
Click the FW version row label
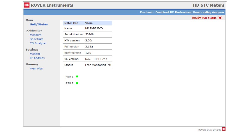coord(72,47)
